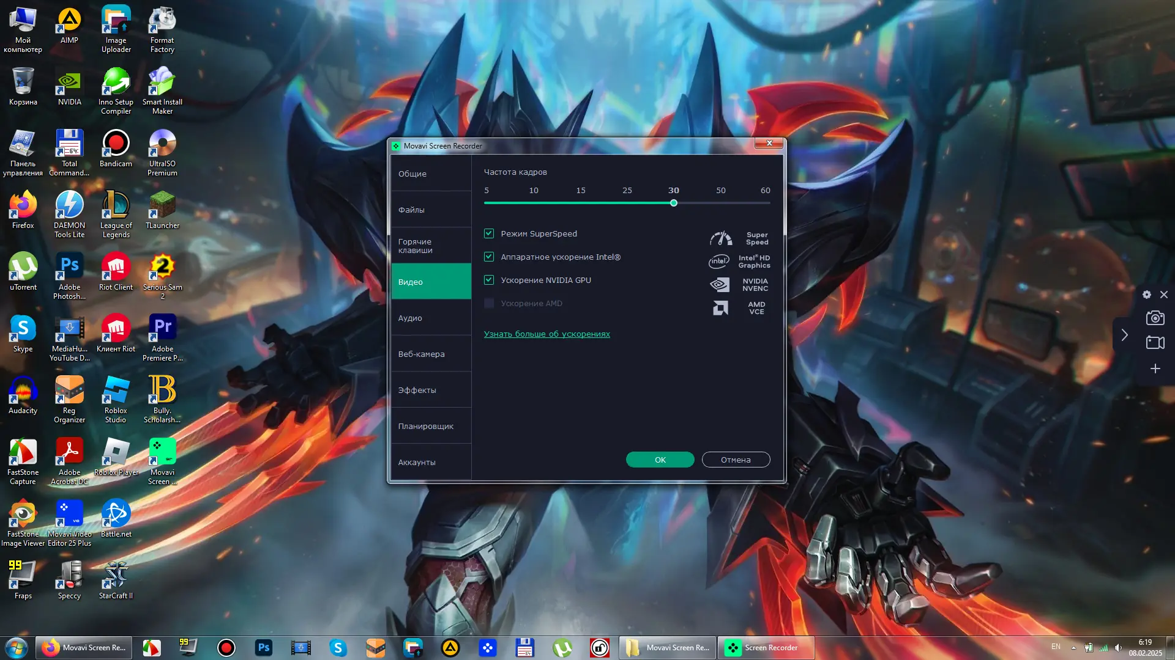The height and width of the screenshot is (660, 1175).
Task: Set frame rate slider to 60
Action: [x=769, y=203]
